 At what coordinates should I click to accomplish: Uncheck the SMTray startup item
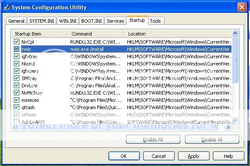16,78
